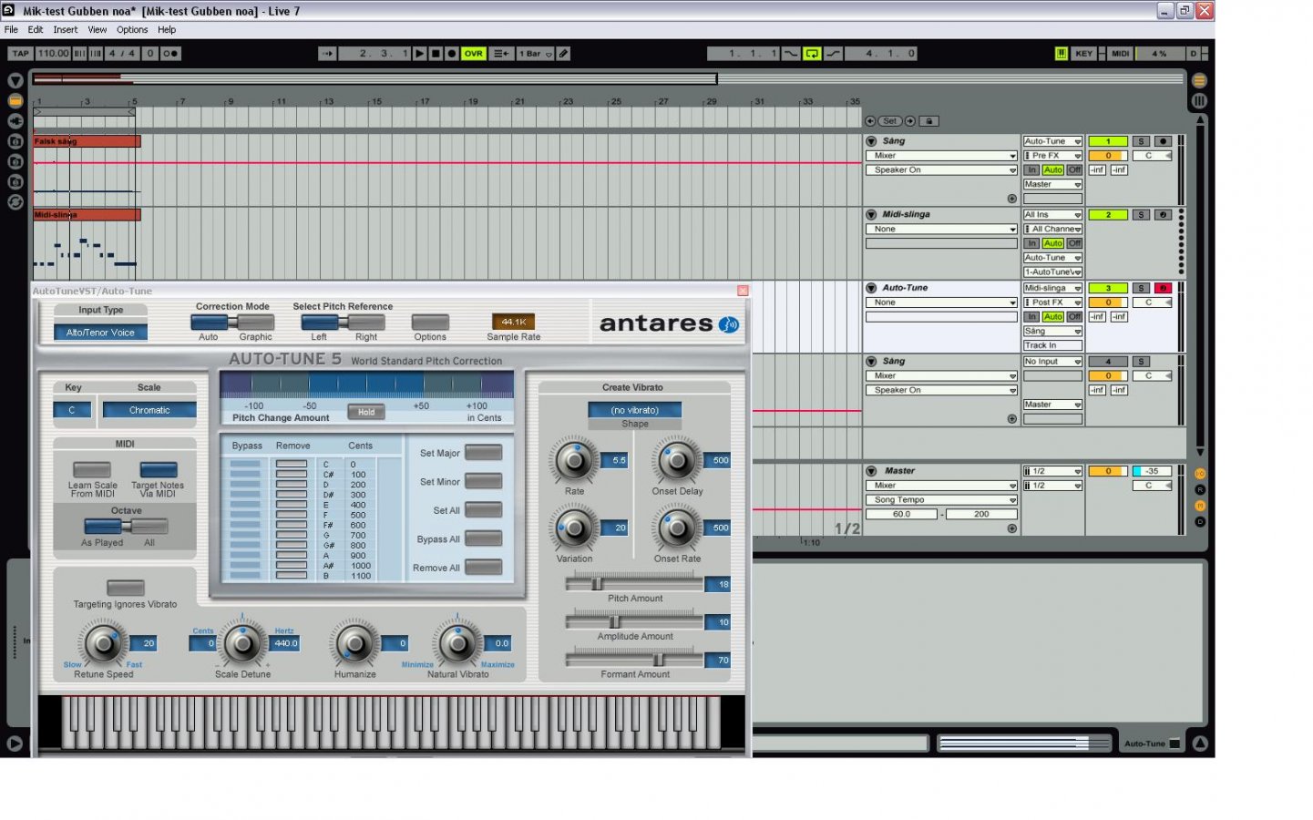Click the KEY map mode button

pyautogui.click(x=1083, y=54)
